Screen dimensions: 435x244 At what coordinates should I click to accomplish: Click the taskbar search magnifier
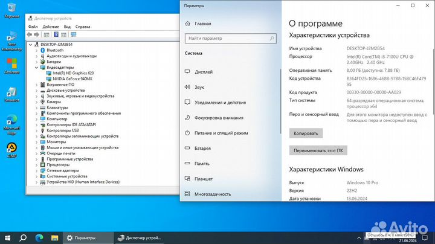click(x=24, y=238)
